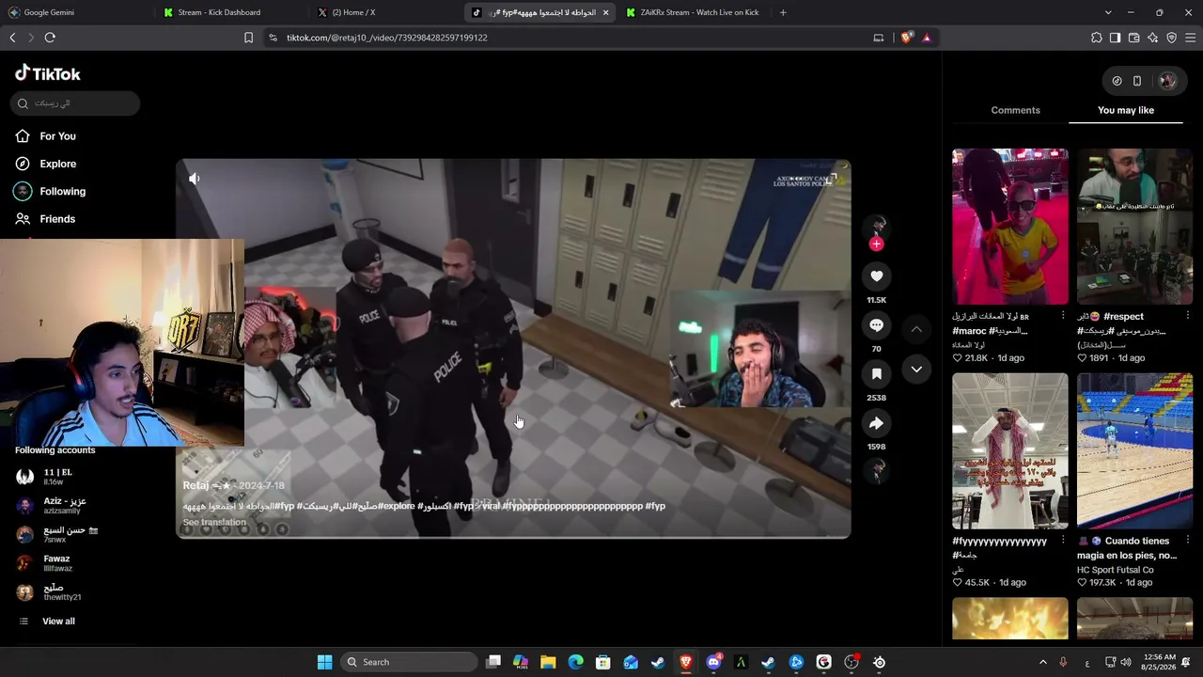Mute the video with the speaker icon
The width and height of the screenshot is (1203, 677).
pos(195,179)
